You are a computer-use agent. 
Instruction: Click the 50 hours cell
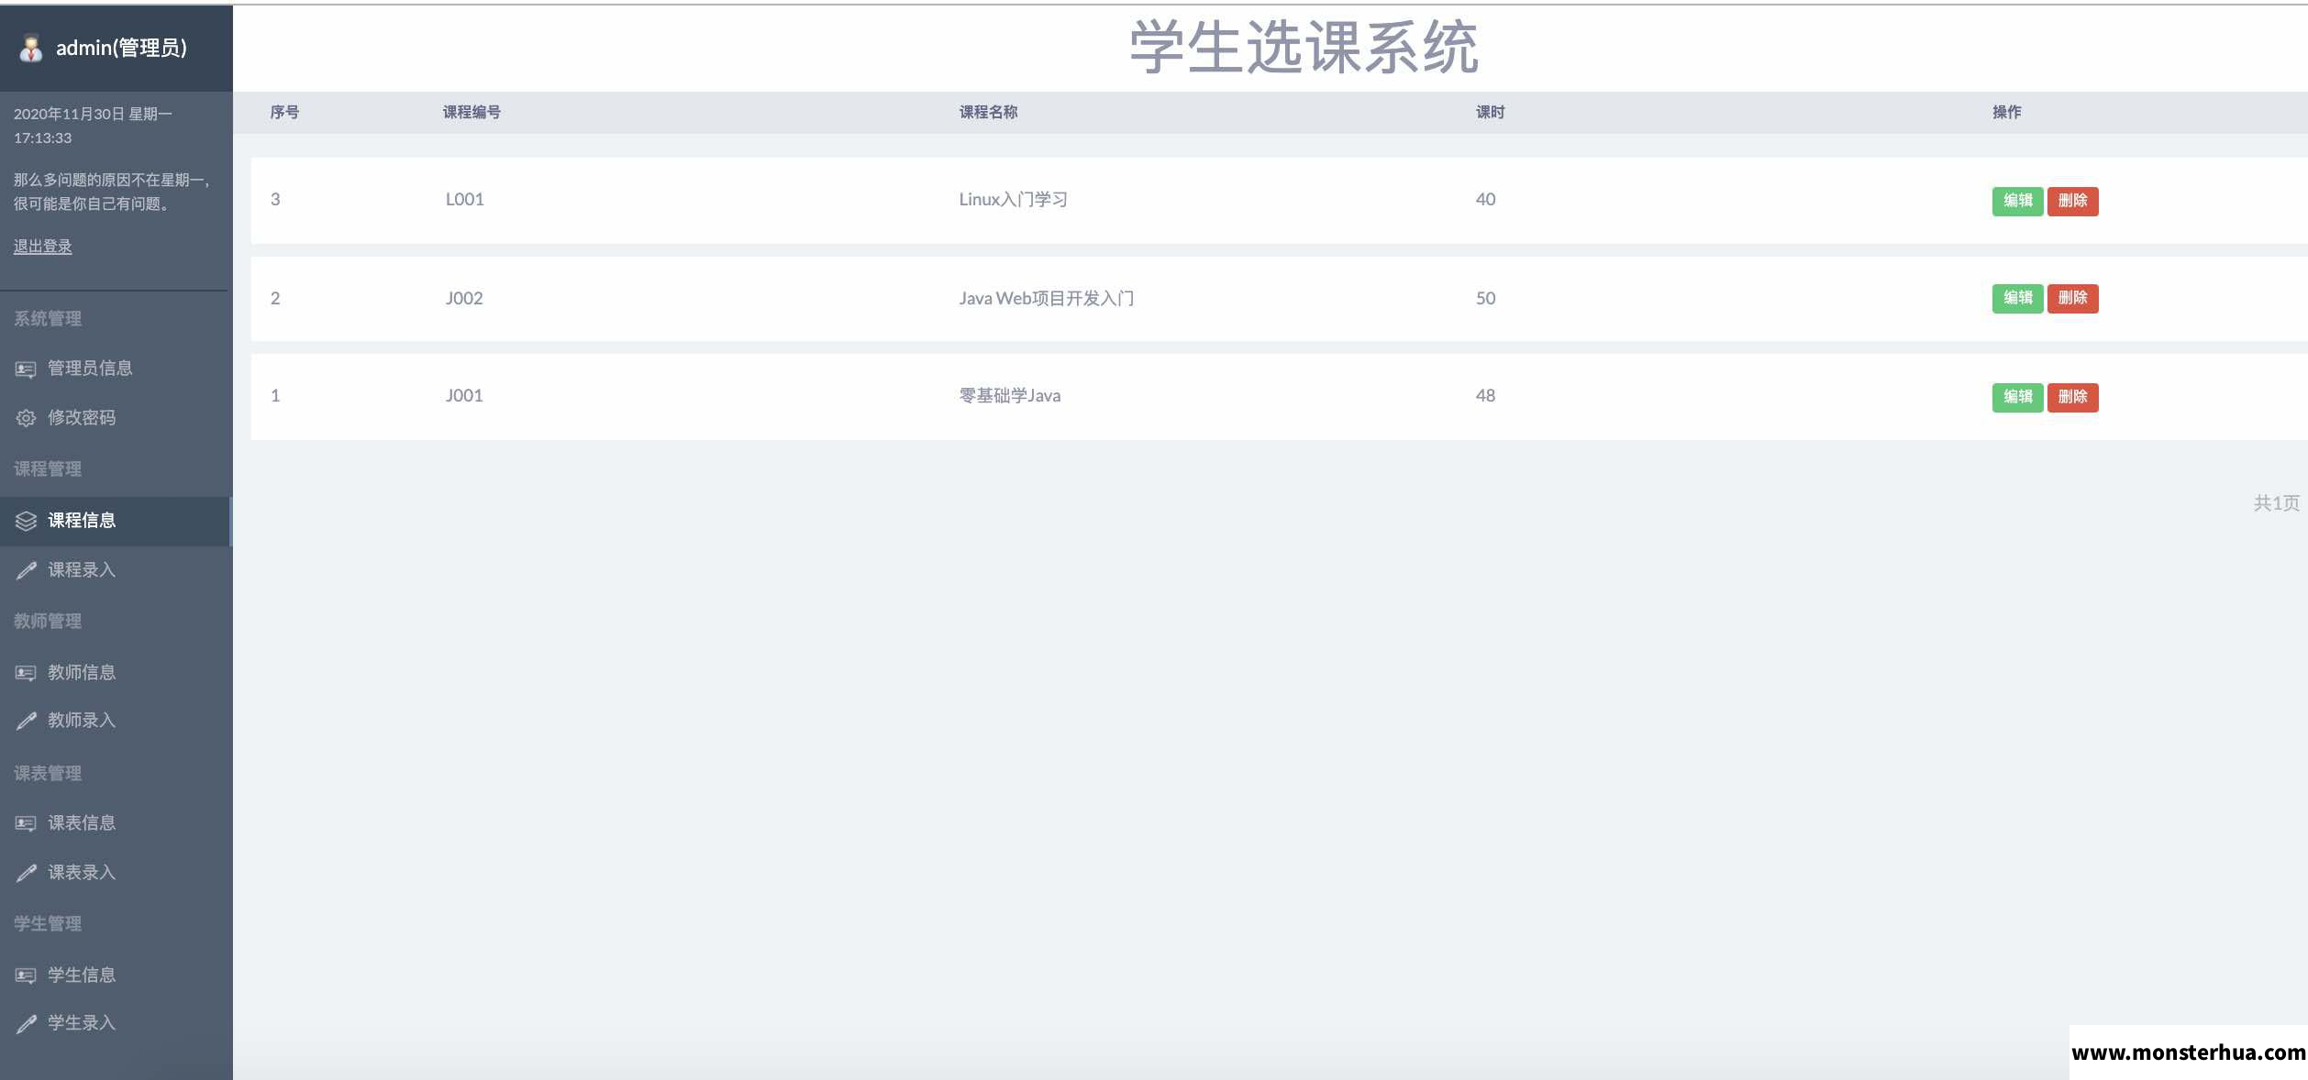[1485, 298]
